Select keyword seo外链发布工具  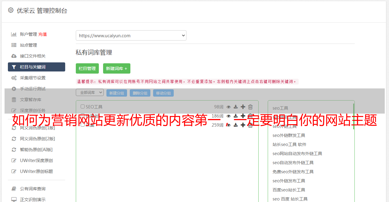pyautogui.click(x=289, y=181)
